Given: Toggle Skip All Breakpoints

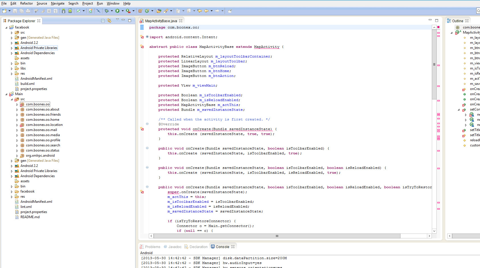Looking at the screenshot, I should (x=98, y=11).
